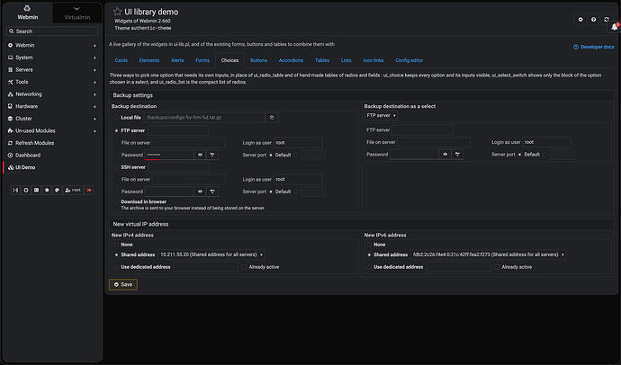Open the Icon links tab
The height and width of the screenshot is (365, 621).
tap(373, 60)
